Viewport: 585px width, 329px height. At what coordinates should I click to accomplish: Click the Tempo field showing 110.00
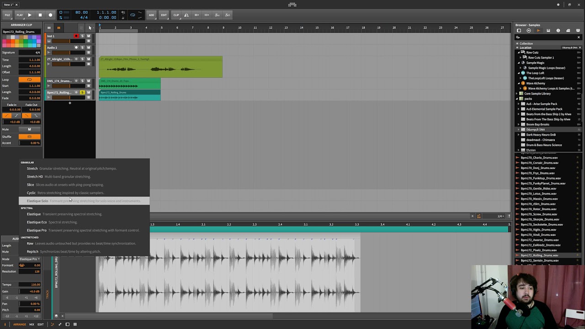[x=29, y=284]
